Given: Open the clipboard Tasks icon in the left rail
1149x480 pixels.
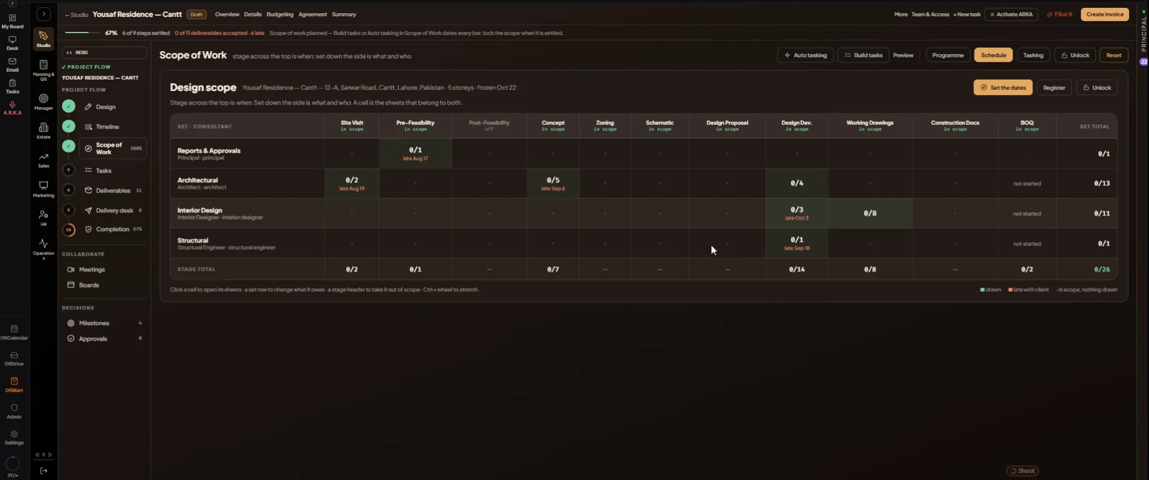Looking at the screenshot, I should click(12, 86).
